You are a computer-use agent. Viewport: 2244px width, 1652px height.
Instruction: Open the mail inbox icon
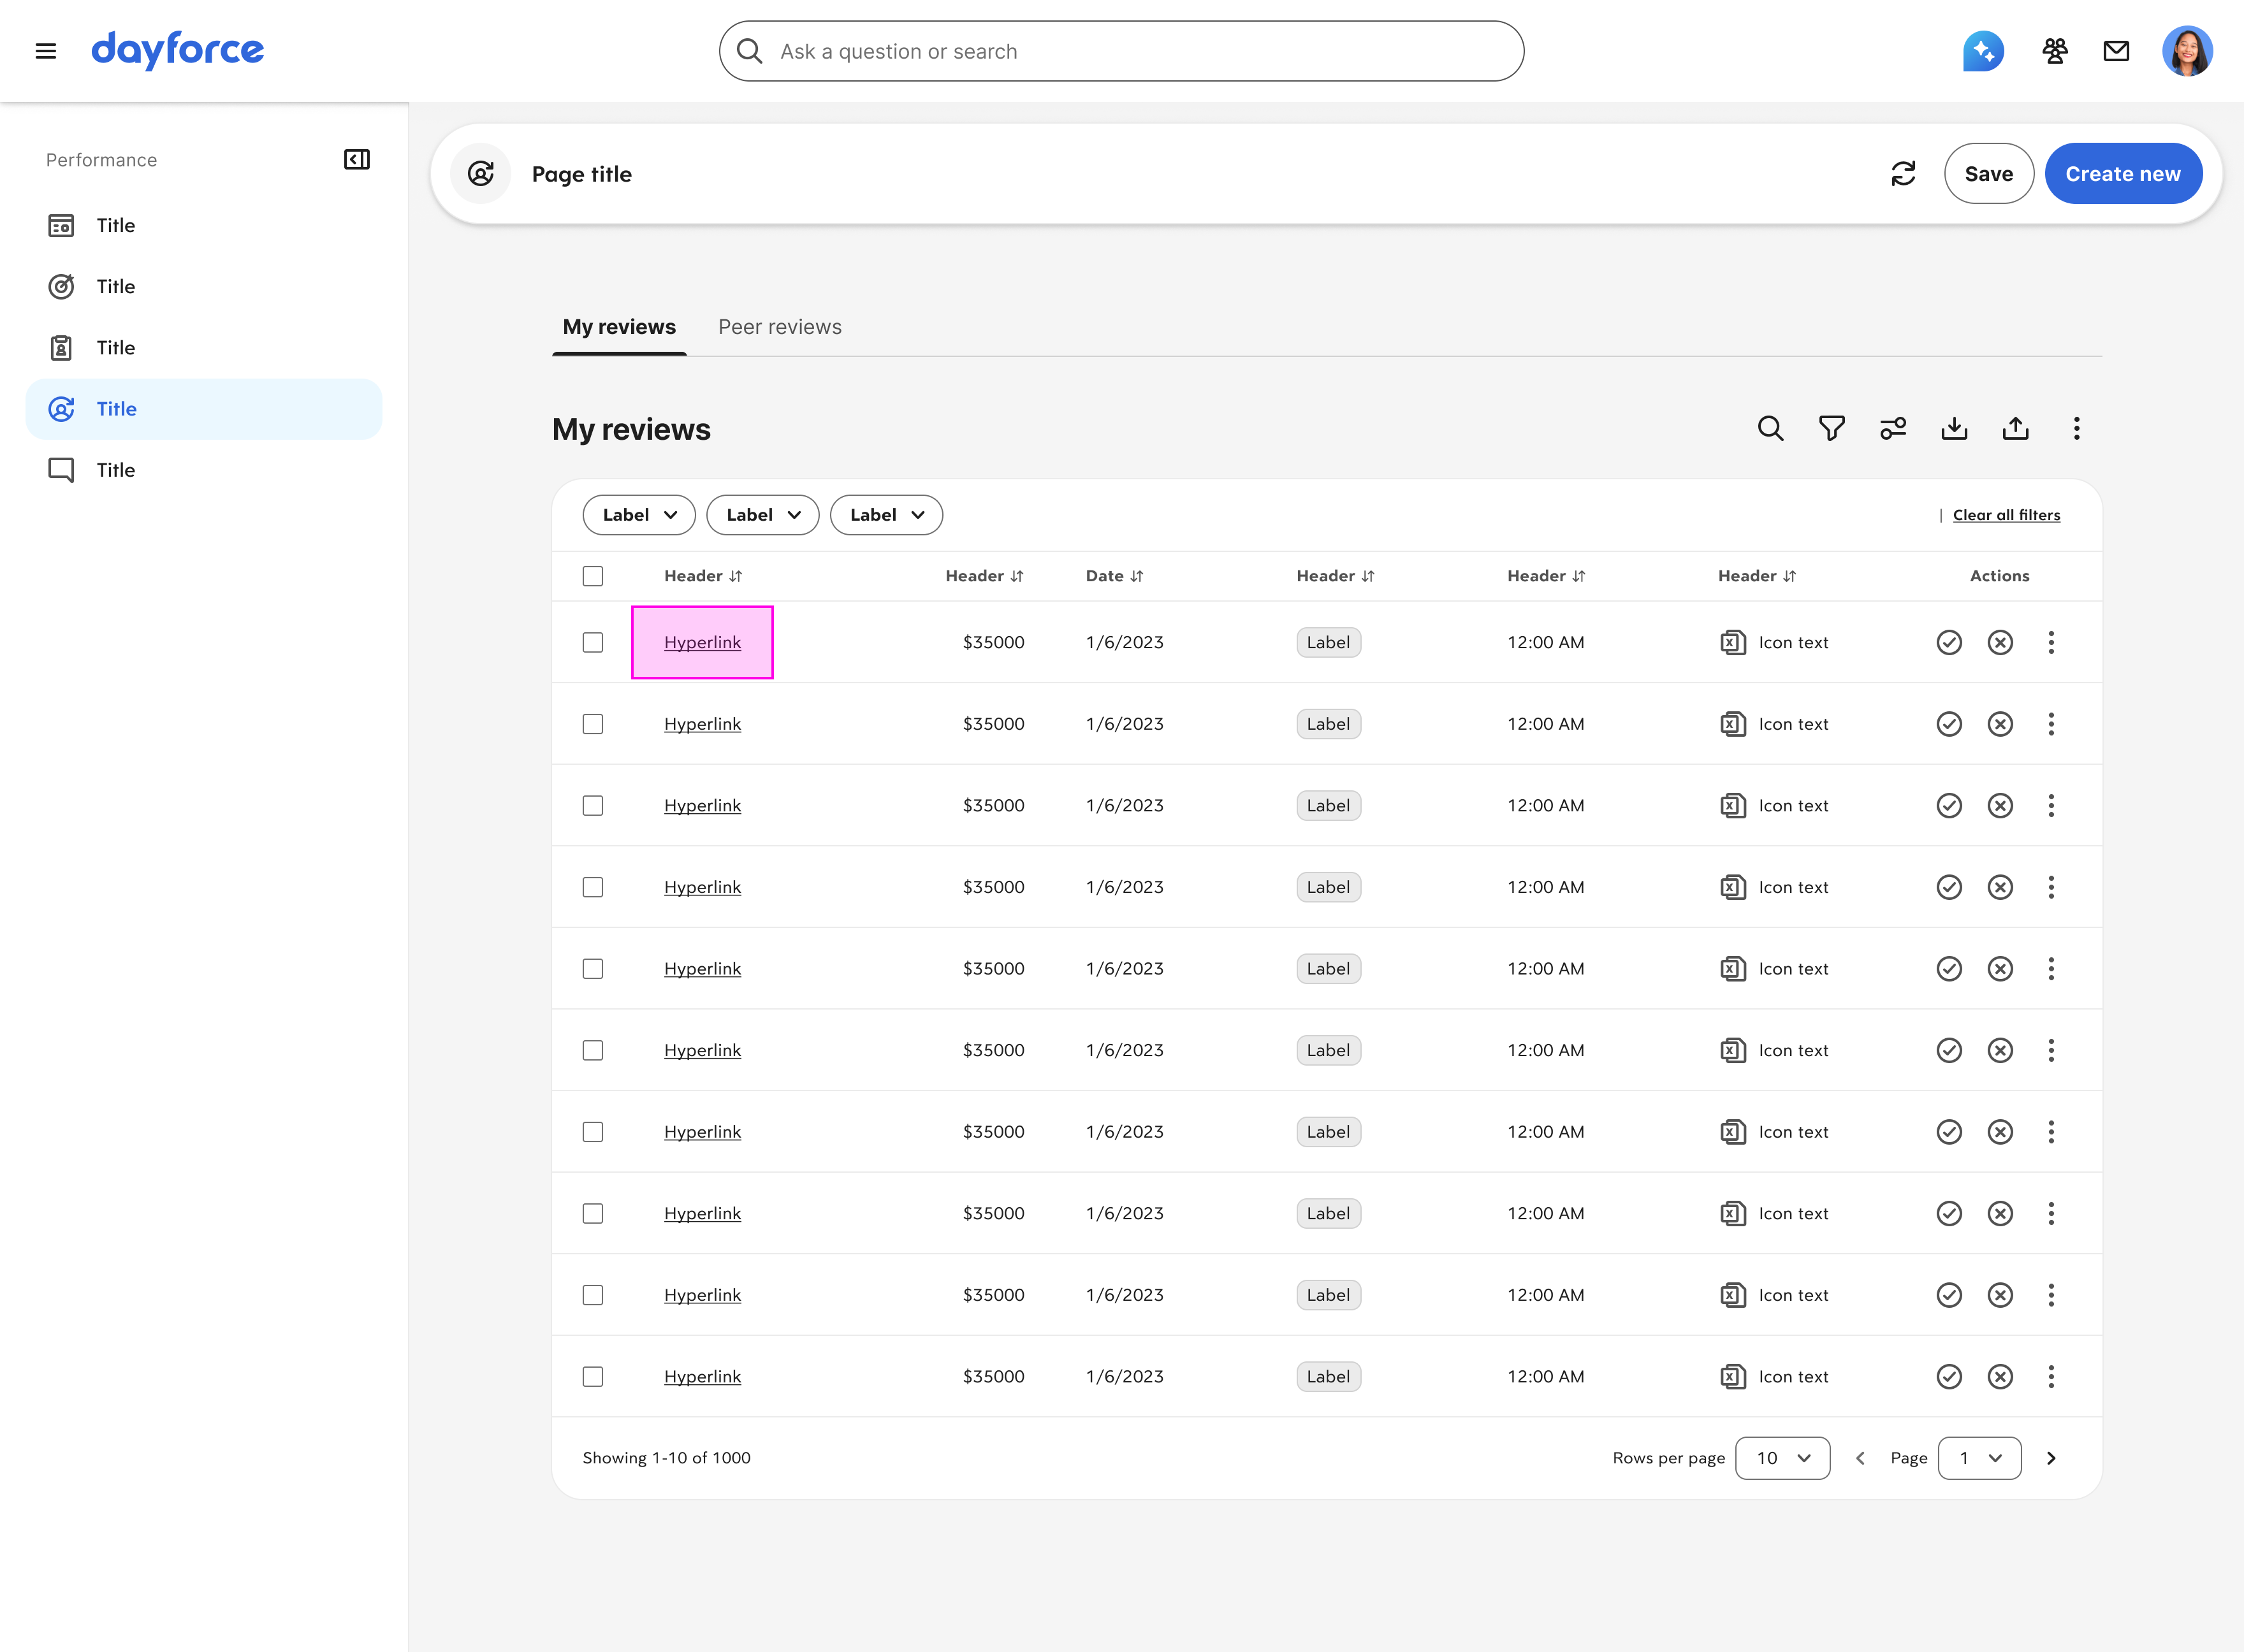[x=2116, y=51]
